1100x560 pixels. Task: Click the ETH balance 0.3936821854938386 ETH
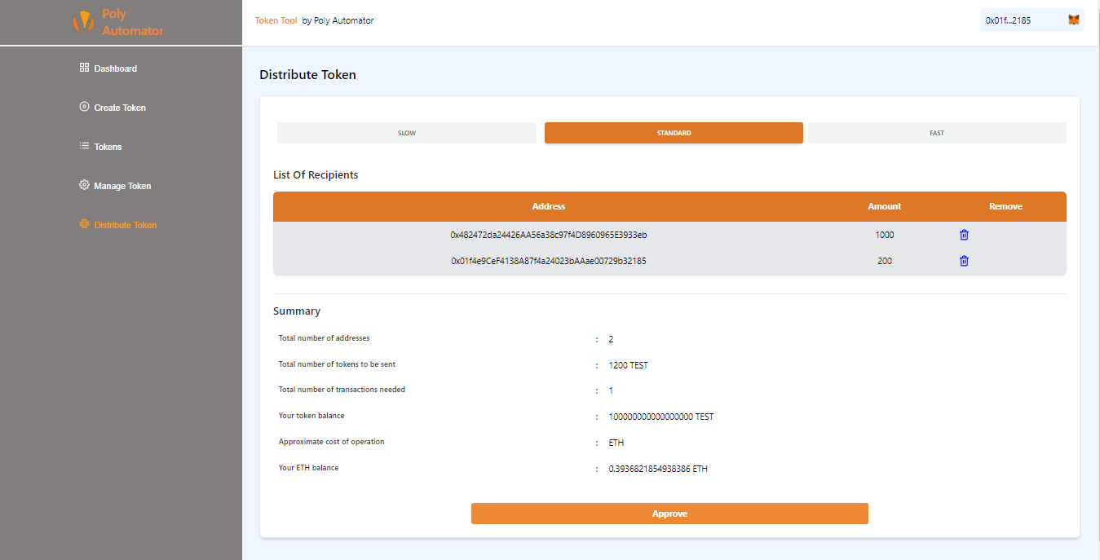(x=658, y=469)
